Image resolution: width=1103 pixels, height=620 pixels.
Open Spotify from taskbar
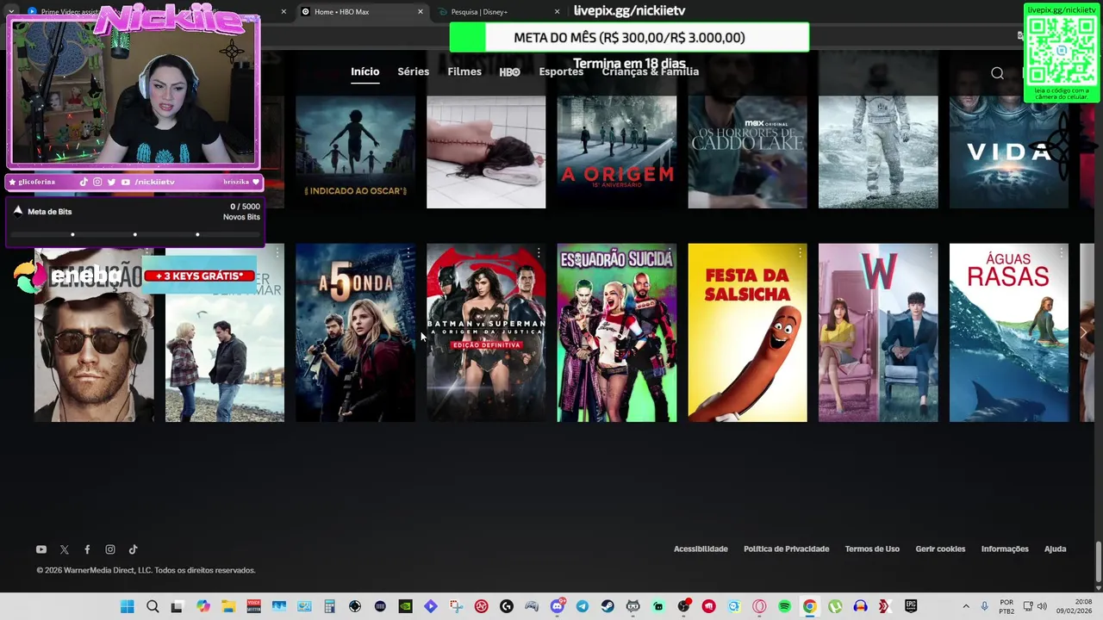(784, 606)
